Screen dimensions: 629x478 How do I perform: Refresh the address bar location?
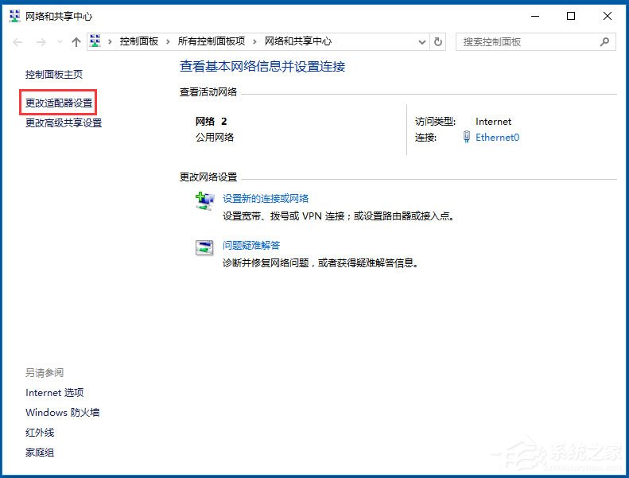click(x=439, y=41)
